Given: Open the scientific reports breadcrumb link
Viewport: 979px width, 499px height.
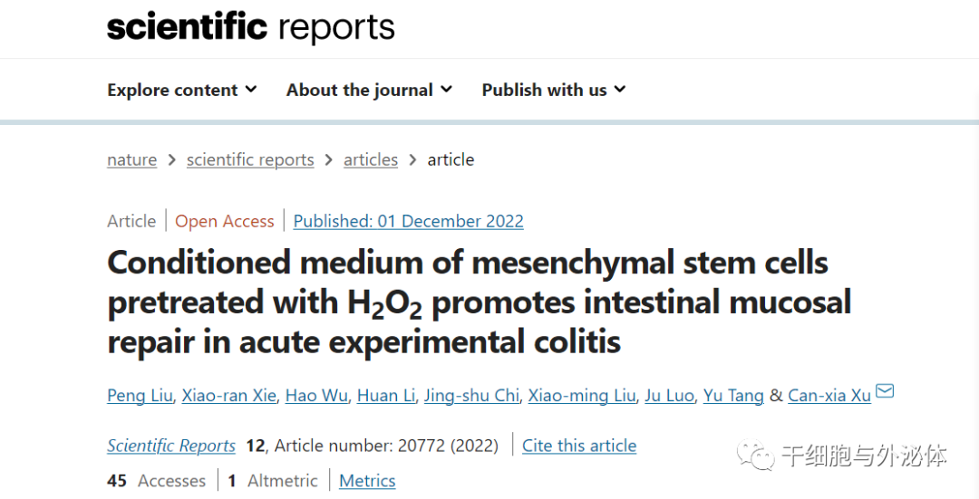Looking at the screenshot, I should [x=250, y=159].
